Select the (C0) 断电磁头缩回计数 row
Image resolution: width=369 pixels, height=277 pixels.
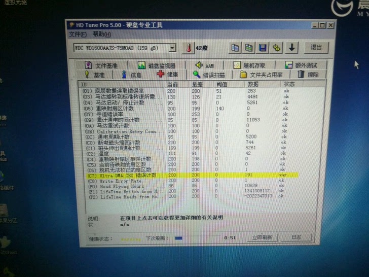click(187, 143)
